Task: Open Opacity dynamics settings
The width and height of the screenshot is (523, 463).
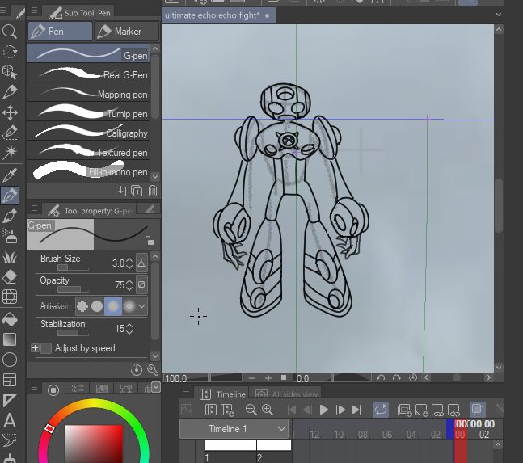Action: 141,284
